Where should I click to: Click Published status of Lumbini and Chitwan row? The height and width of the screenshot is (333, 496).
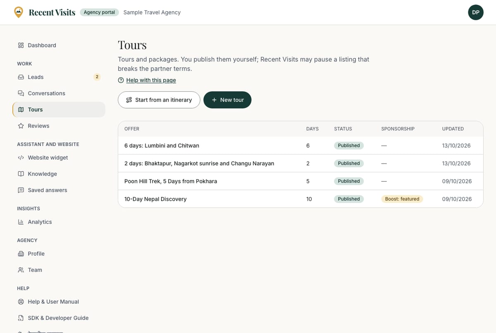(349, 145)
